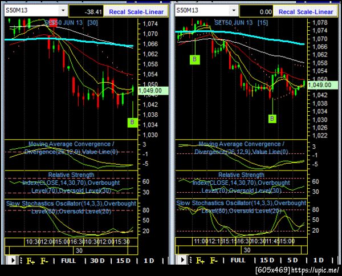Click the Slow Stochastics Oscillator label in left chart
The image size is (342, 276).
[71, 208]
